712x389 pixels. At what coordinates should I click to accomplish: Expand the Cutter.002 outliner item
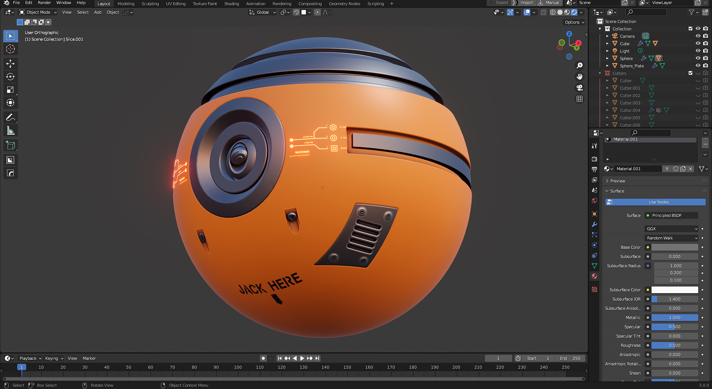click(x=607, y=95)
